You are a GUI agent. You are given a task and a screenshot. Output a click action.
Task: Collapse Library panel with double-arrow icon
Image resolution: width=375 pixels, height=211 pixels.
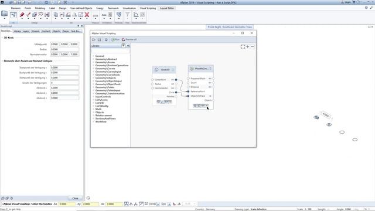(x=128, y=46)
